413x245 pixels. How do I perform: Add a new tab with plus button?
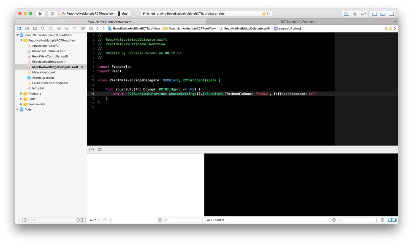pos(395,21)
